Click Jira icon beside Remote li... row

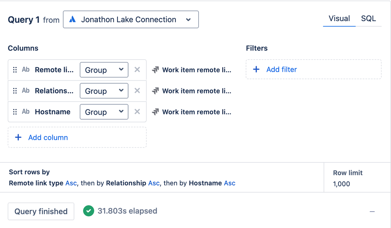(156, 70)
